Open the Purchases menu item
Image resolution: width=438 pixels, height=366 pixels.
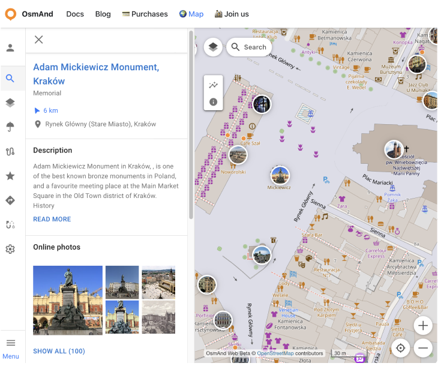pos(145,14)
